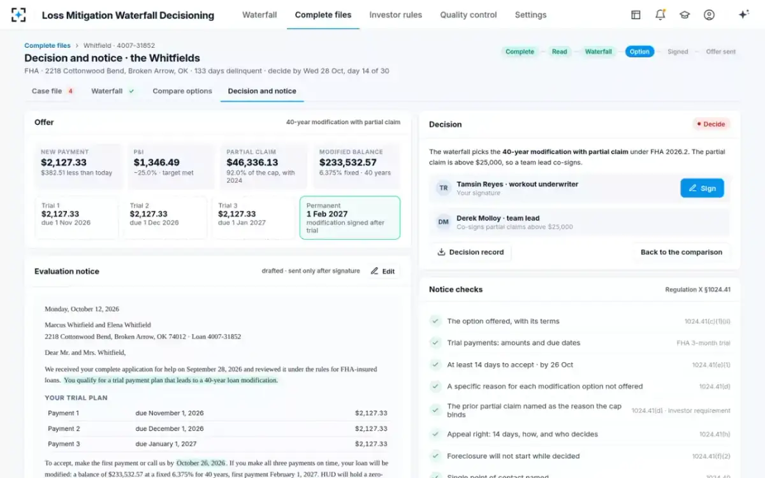The width and height of the screenshot is (765, 478).
Task: Sign the decision as Tamsin Reyes
Action: click(702, 188)
